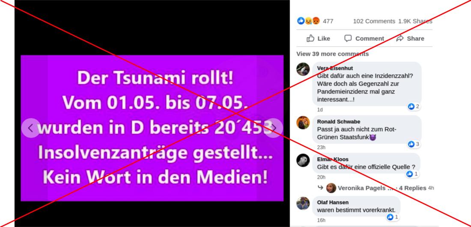
Task: Open like count on Vera Eisenhut's comment
Action: pyautogui.click(x=414, y=106)
